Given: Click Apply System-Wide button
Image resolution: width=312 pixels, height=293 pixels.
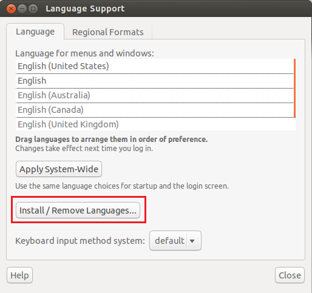Looking at the screenshot, I should (x=59, y=169).
